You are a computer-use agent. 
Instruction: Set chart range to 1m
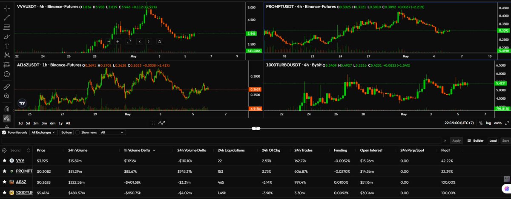point(36,123)
